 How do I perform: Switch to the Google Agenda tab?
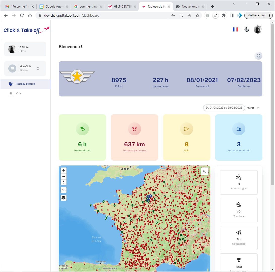point(53,7)
